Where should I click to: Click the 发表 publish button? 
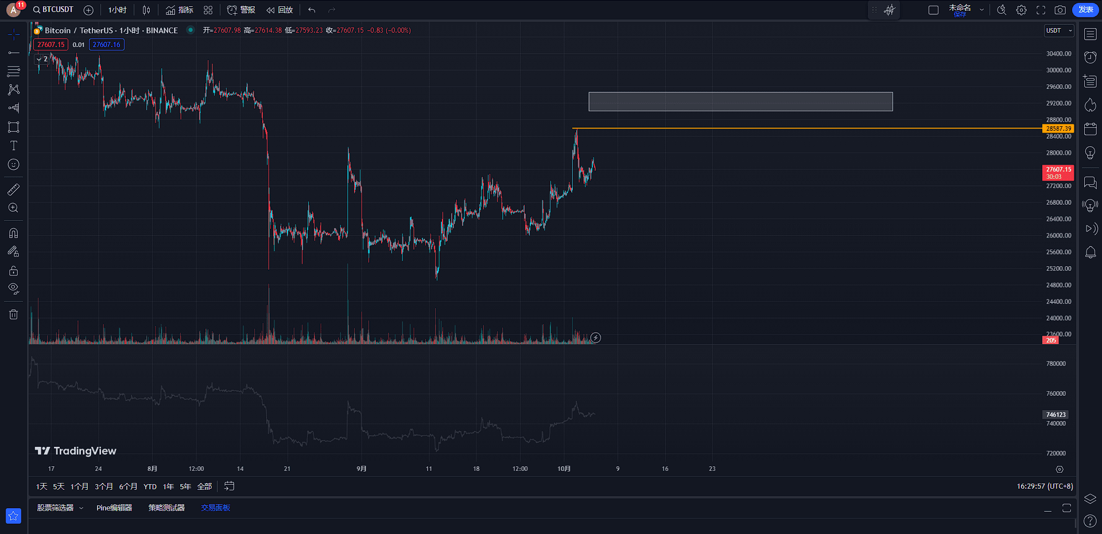pyautogui.click(x=1085, y=10)
